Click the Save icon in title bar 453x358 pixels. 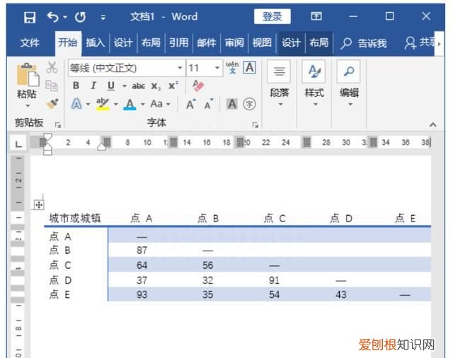point(30,17)
